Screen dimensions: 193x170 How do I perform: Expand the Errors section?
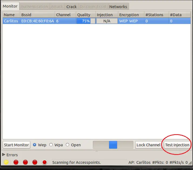4,155
